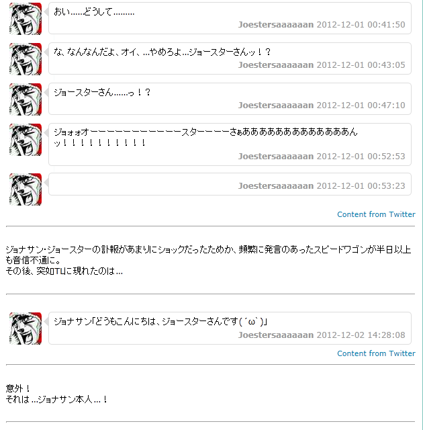Click avatar beside the 00:43:05 tweet
423x430 pixels.
tap(26, 59)
